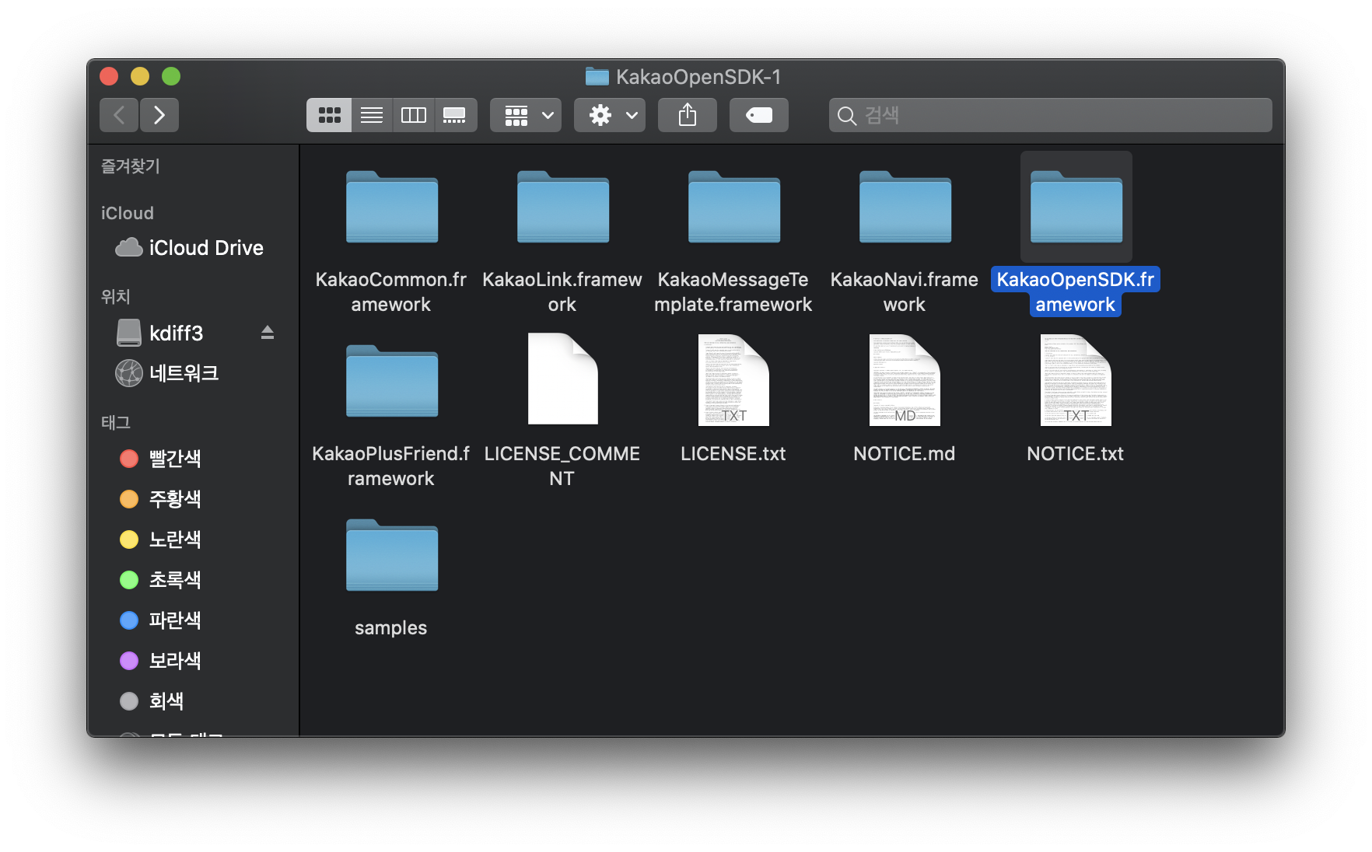The image size is (1372, 852).
Task: Click the 위치 sidebar section header
Action: (x=116, y=297)
